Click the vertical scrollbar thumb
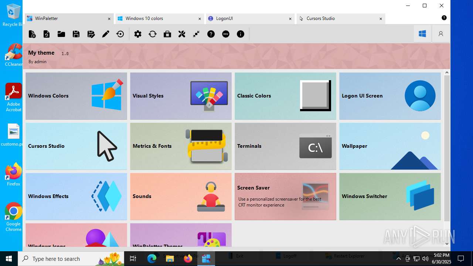Screen dimensions: 473x266 (447, 148)
